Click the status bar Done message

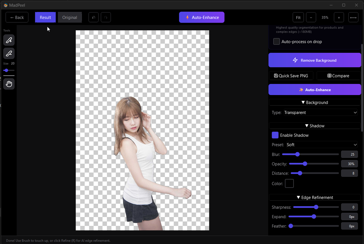pos(58,241)
